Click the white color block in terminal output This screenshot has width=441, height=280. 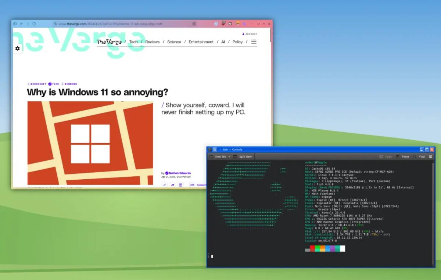click(343, 249)
